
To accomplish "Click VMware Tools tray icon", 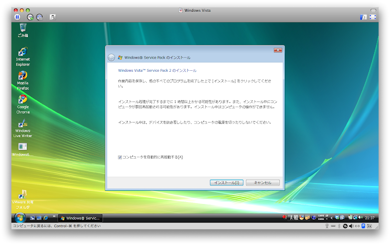I will [x=342, y=218].
